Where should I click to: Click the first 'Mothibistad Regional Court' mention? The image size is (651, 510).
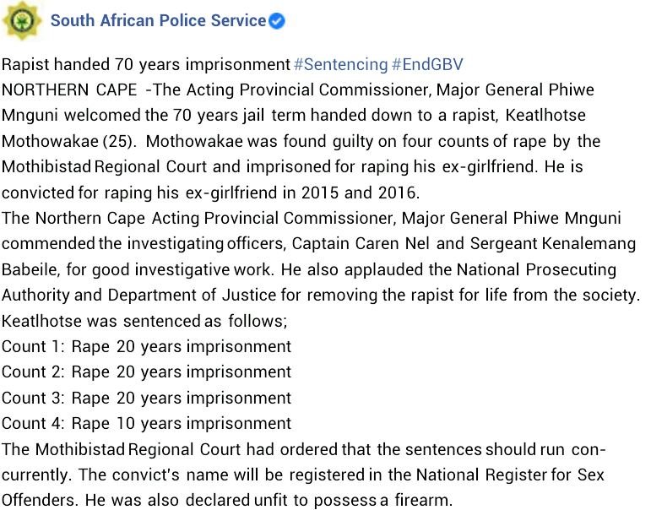(104, 166)
